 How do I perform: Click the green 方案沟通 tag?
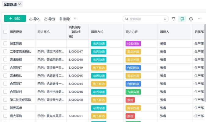[x=133, y=92]
